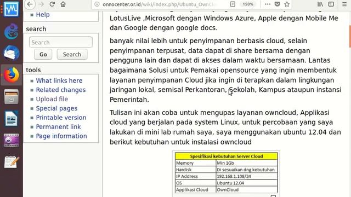Show site information icon in address bar
Viewport: 351px width, 197px height.
click(x=97, y=4)
